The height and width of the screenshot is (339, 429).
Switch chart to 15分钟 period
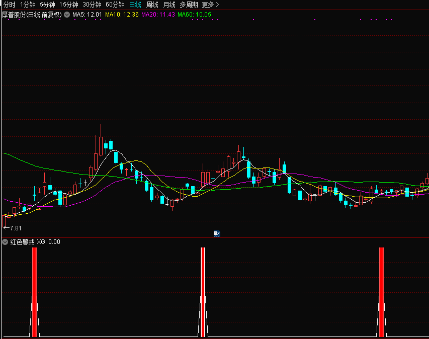point(68,5)
